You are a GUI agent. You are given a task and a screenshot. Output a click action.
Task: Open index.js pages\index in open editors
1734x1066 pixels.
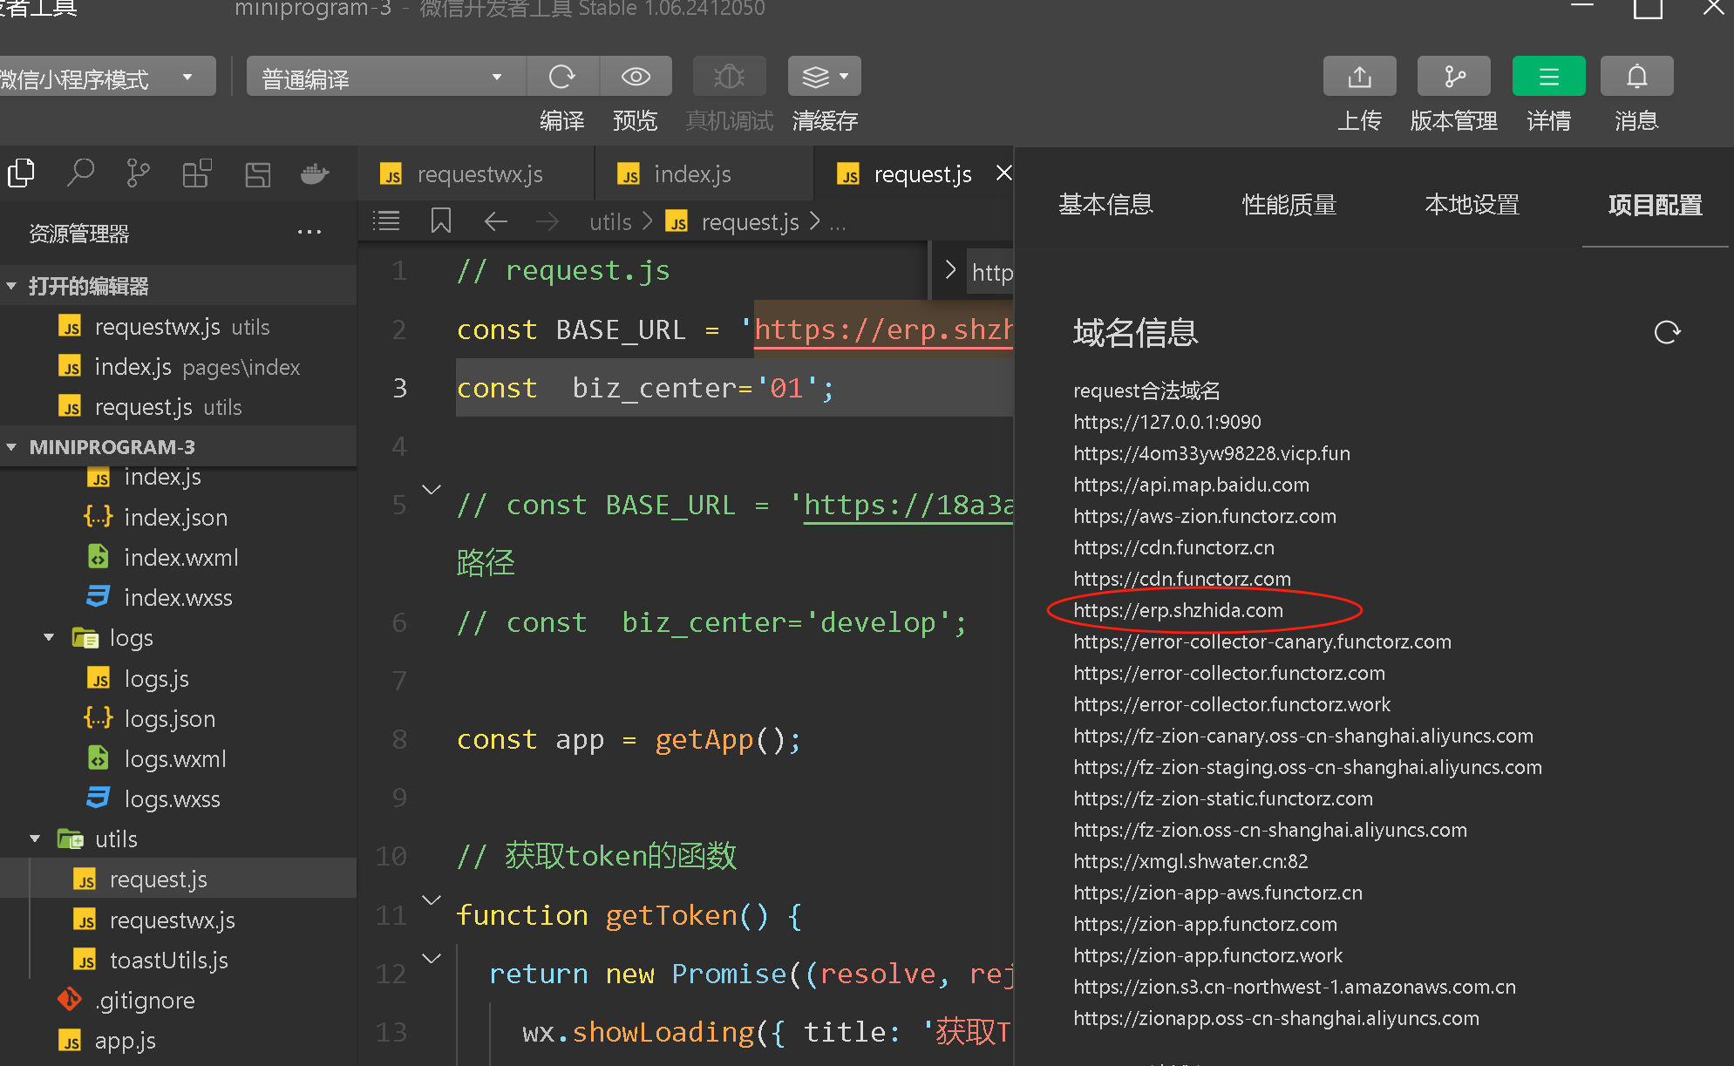pos(179,367)
